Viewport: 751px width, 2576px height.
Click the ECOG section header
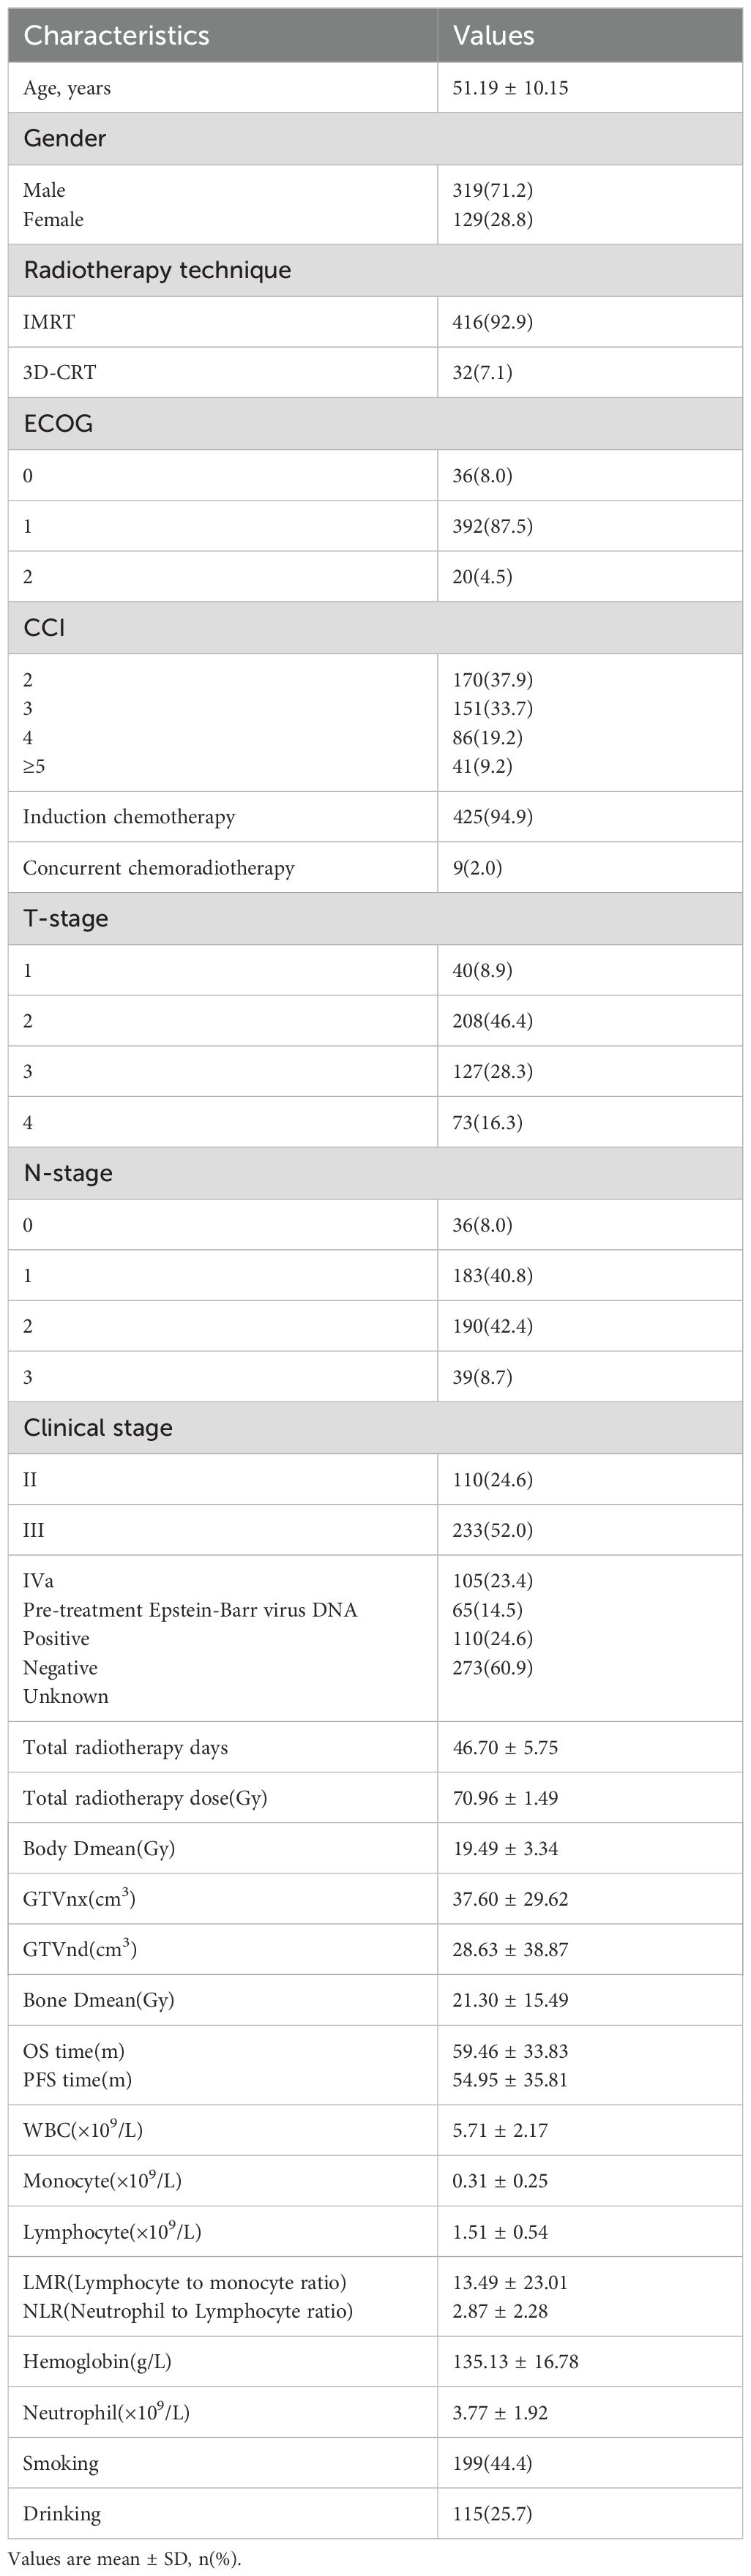[58, 424]
